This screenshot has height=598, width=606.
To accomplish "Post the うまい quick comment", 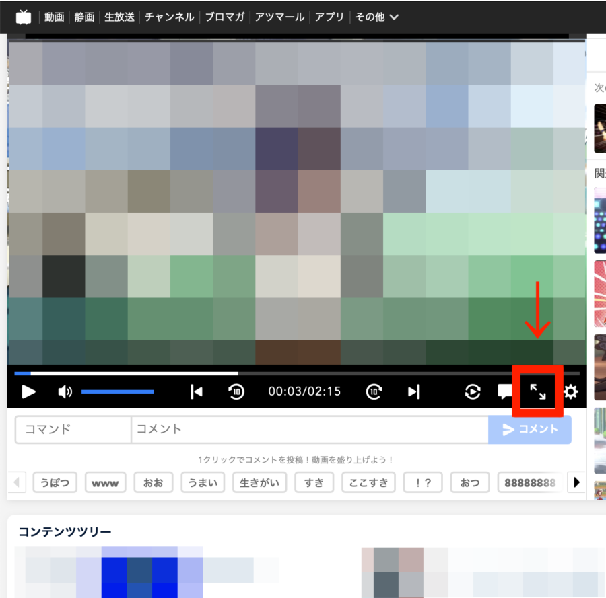I will coord(203,482).
